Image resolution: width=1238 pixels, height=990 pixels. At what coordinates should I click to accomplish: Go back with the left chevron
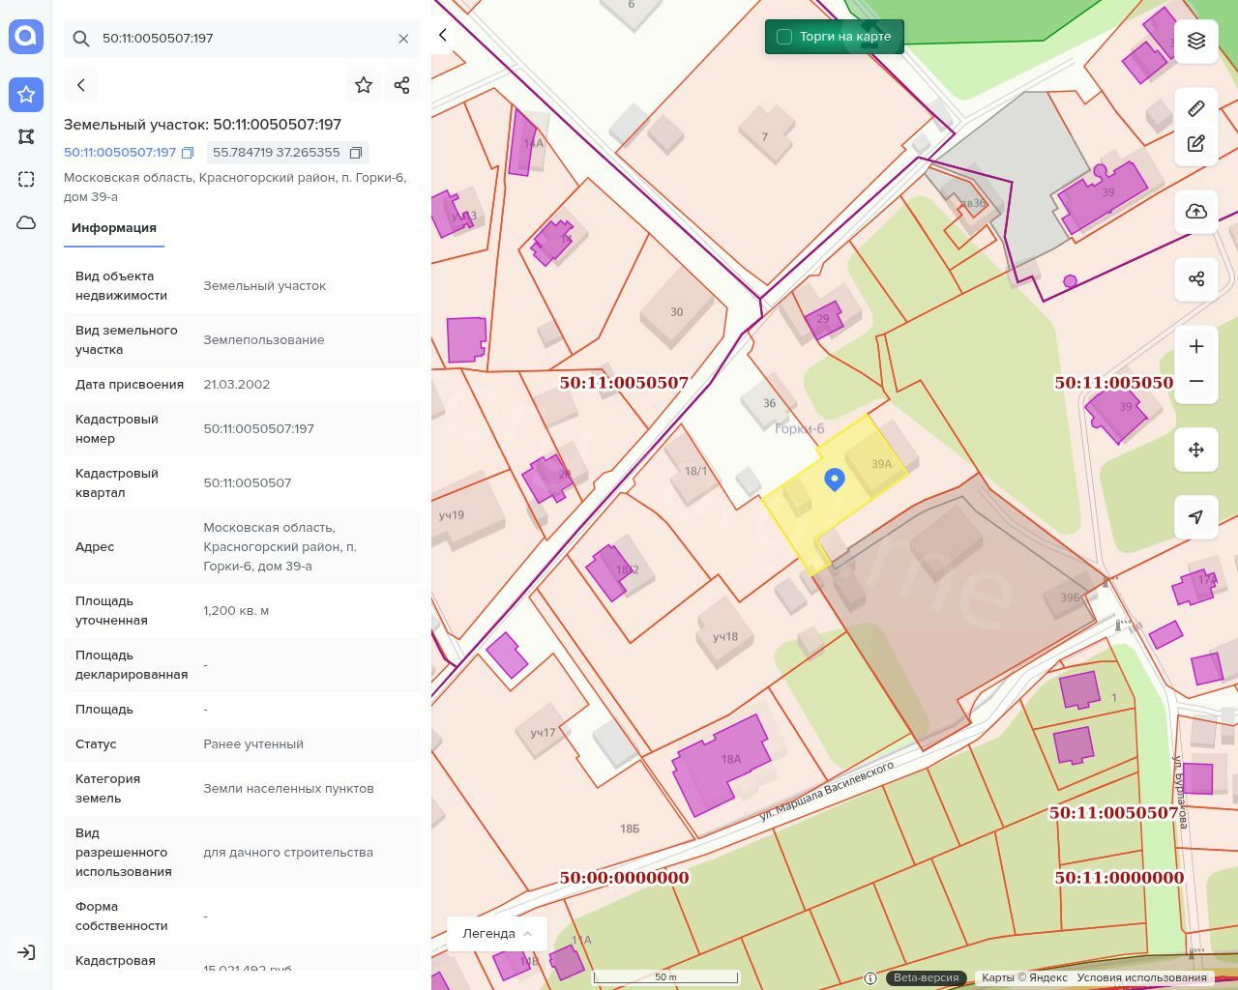81,85
